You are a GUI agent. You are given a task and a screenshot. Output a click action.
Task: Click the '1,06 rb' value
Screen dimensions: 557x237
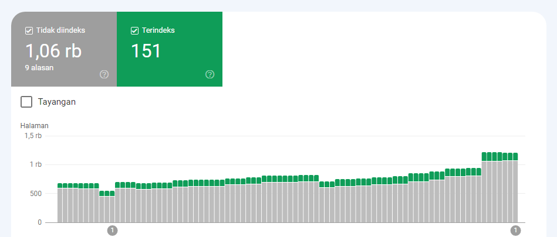tap(53, 51)
